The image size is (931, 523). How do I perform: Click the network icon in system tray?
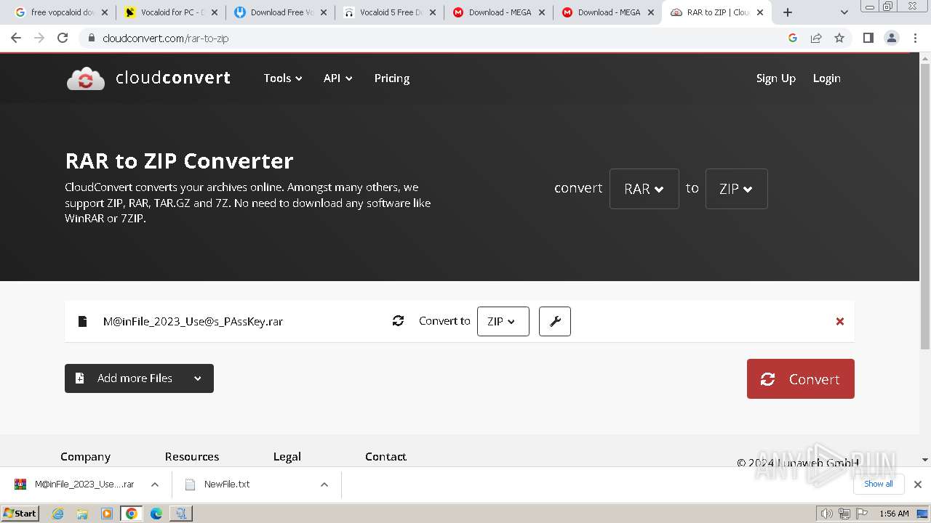[844, 514]
